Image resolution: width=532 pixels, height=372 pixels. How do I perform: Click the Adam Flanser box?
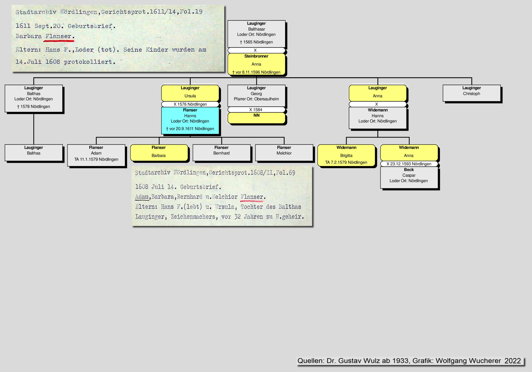click(96, 155)
